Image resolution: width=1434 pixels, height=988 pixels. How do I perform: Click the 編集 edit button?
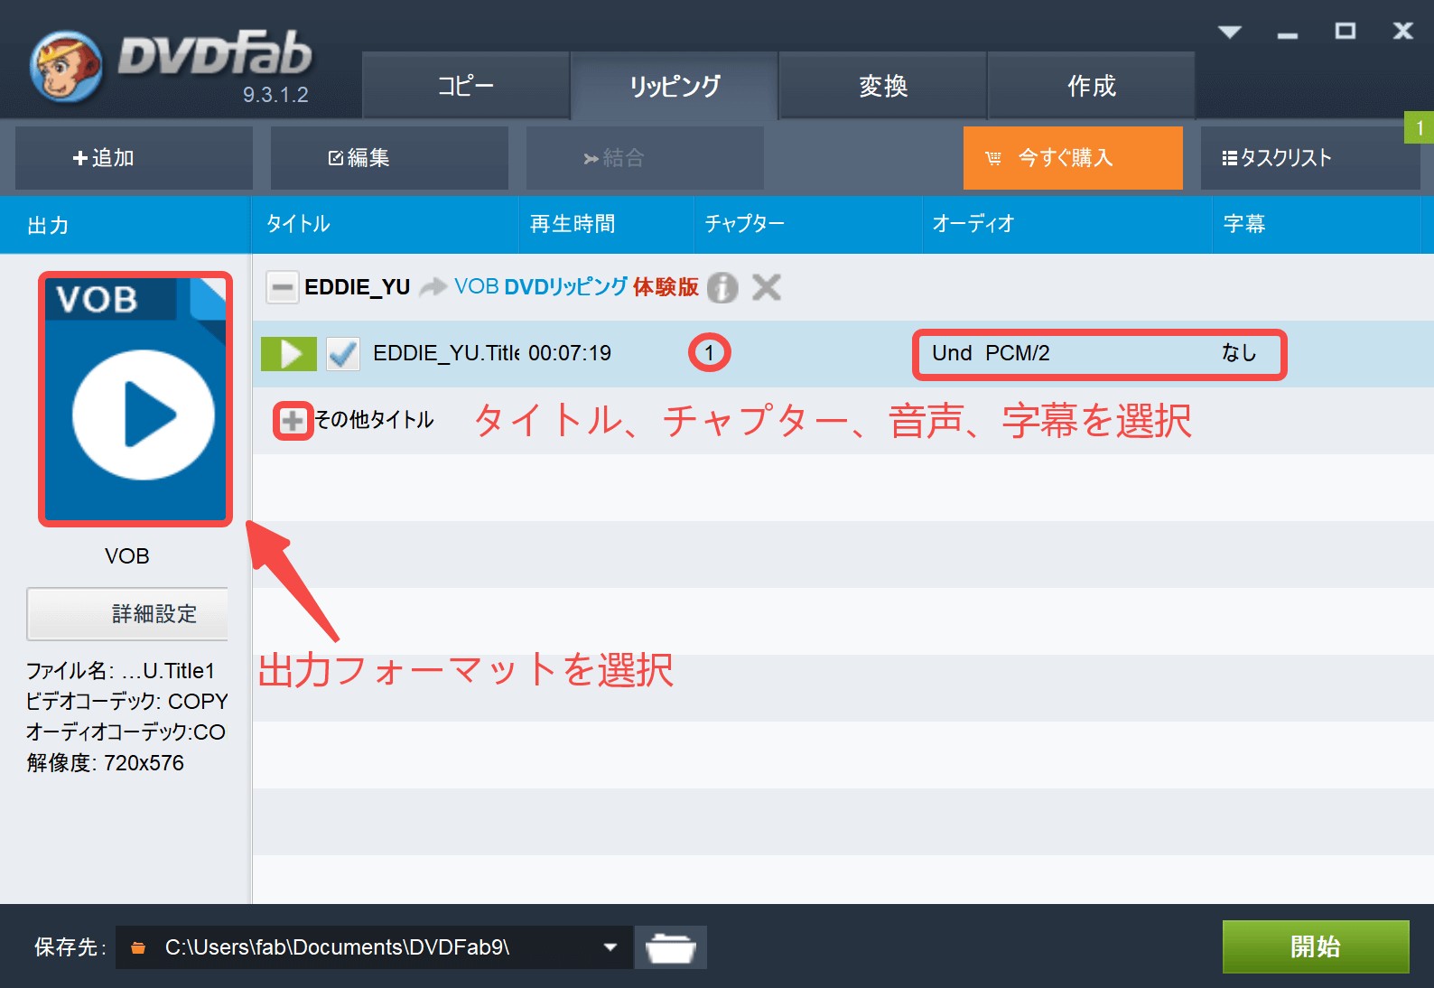point(389,158)
